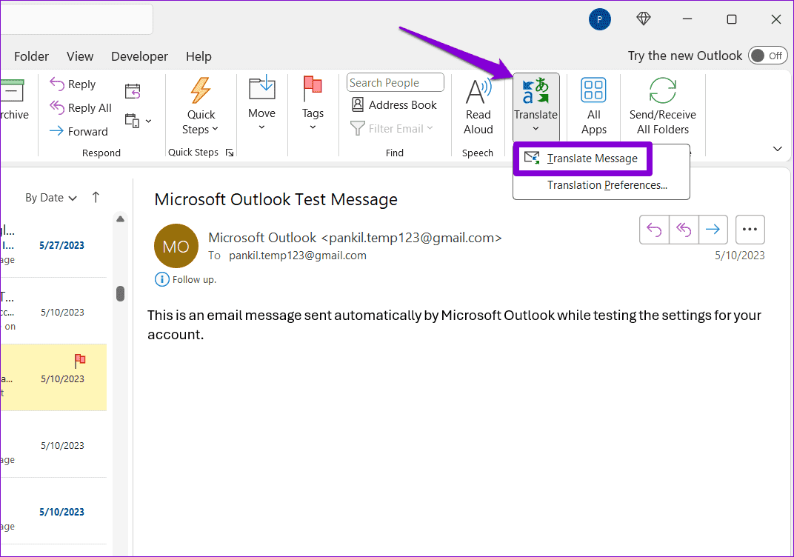Click the red flag on the selected message
The height and width of the screenshot is (557, 794).
coord(80,361)
